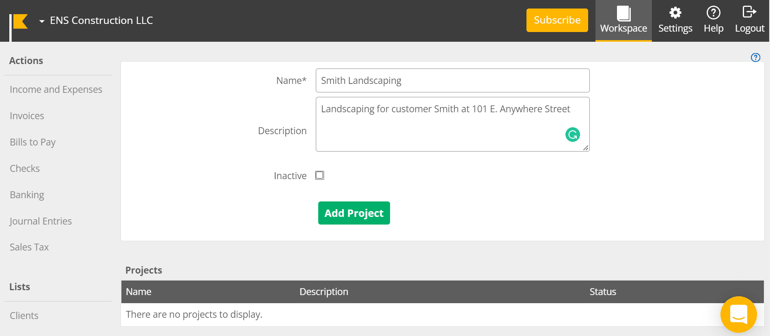Open the Settings gear icon
This screenshot has height=336, width=770.
(x=675, y=13)
